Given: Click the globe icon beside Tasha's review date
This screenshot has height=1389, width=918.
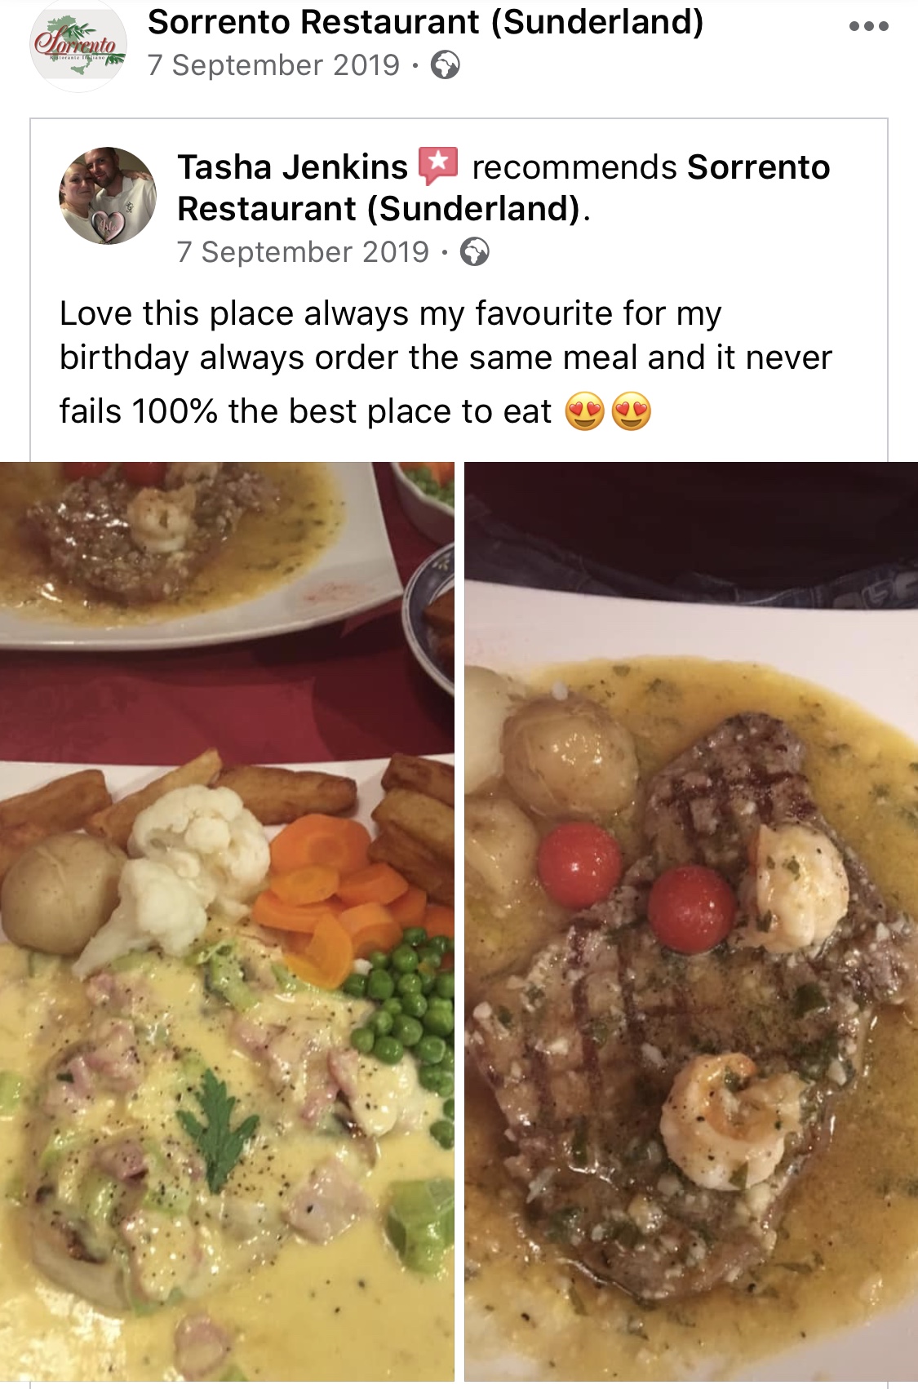Looking at the screenshot, I should tap(474, 252).
